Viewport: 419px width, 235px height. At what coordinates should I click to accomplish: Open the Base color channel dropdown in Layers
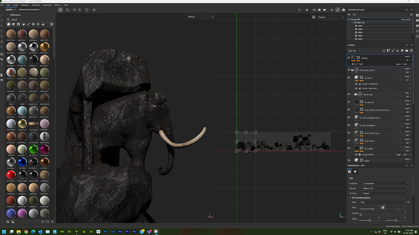354,51
